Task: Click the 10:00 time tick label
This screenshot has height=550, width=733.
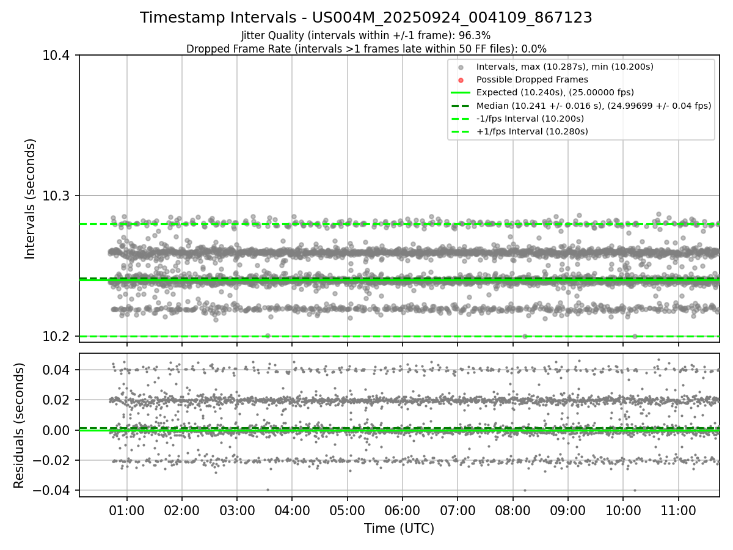Action: (x=623, y=510)
